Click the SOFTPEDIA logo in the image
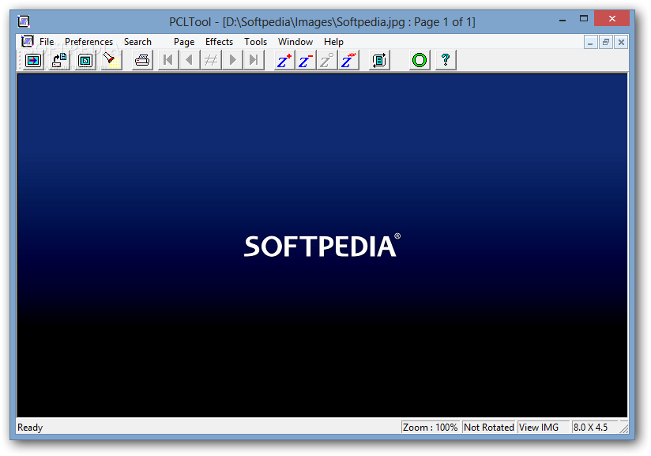 click(322, 246)
